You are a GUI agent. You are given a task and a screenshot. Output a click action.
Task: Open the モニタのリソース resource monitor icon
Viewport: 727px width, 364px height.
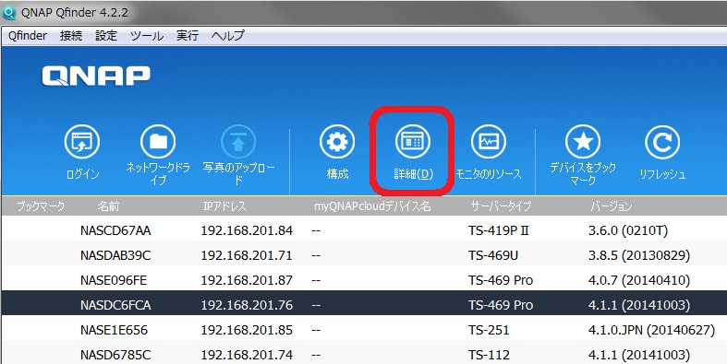[489, 143]
